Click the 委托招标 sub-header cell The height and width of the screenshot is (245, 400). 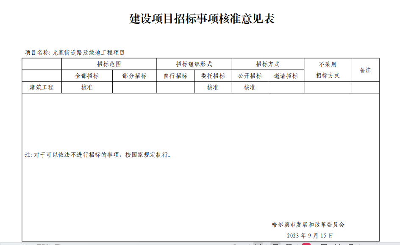(213, 76)
